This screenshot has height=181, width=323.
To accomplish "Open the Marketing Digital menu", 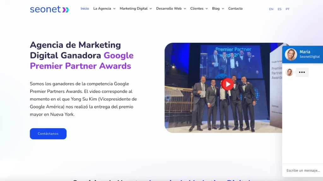I will [x=133, y=8].
